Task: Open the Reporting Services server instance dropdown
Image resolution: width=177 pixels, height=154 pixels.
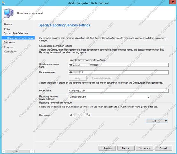Action: click(148, 97)
